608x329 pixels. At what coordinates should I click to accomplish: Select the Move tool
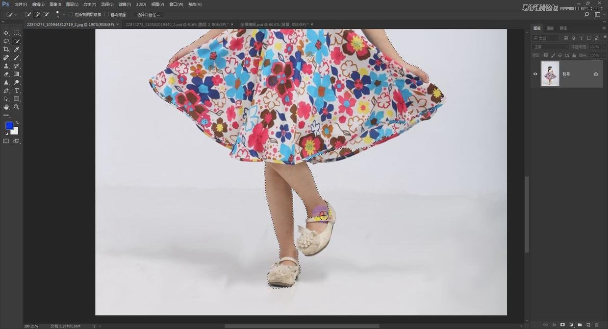point(6,33)
